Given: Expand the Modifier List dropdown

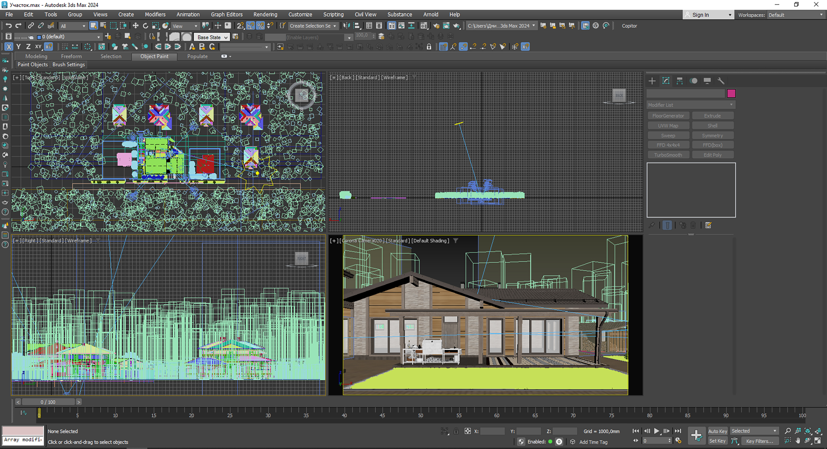Looking at the screenshot, I should click(690, 105).
